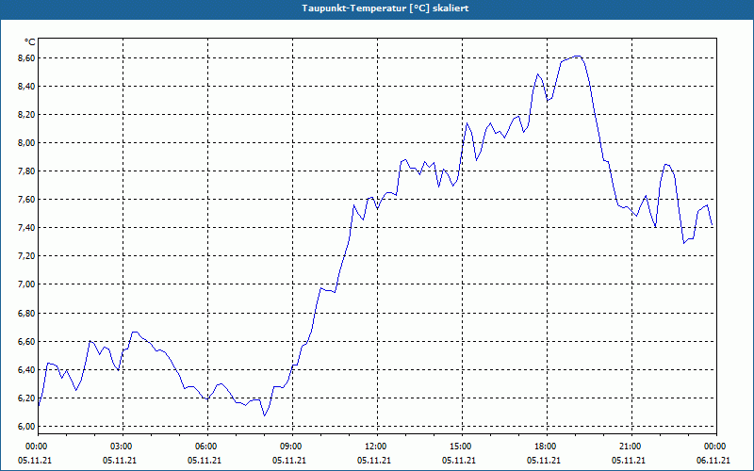Image resolution: width=754 pixels, height=471 pixels.
Task: Select the y-axis value '6,20'
Action: coord(27,398)
